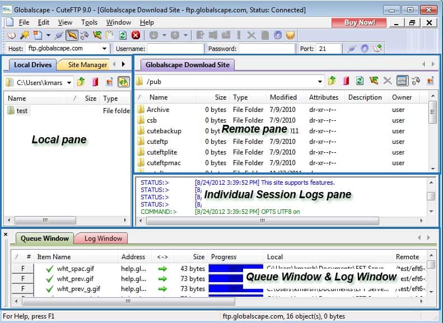Click the right arrow on local pane scrollbar
The width and height of the screenshot is (443, 323).
[x=125, y=220]
